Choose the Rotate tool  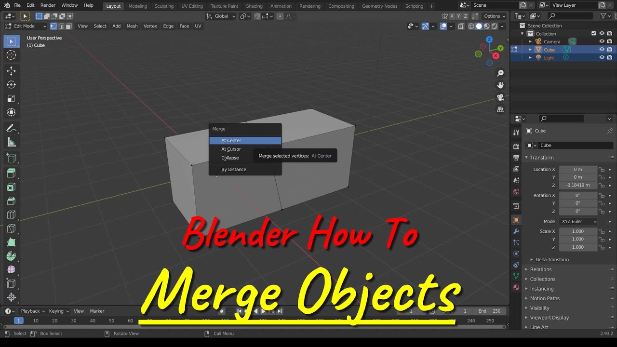click(x=11, y=85)
